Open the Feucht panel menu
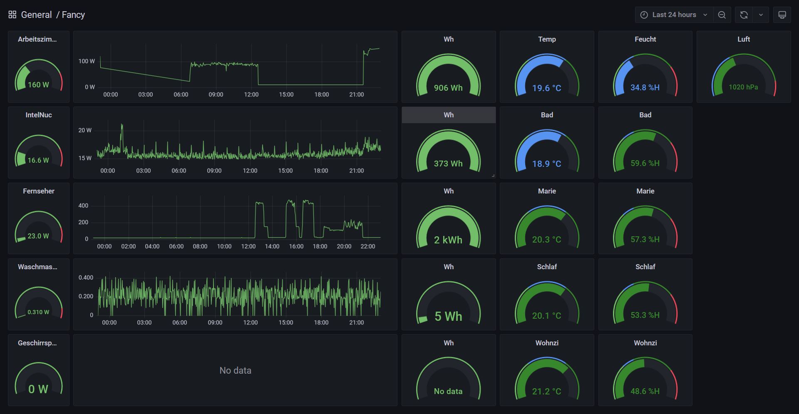The width and height of the screenshot is (799, 414). point(645,39)
